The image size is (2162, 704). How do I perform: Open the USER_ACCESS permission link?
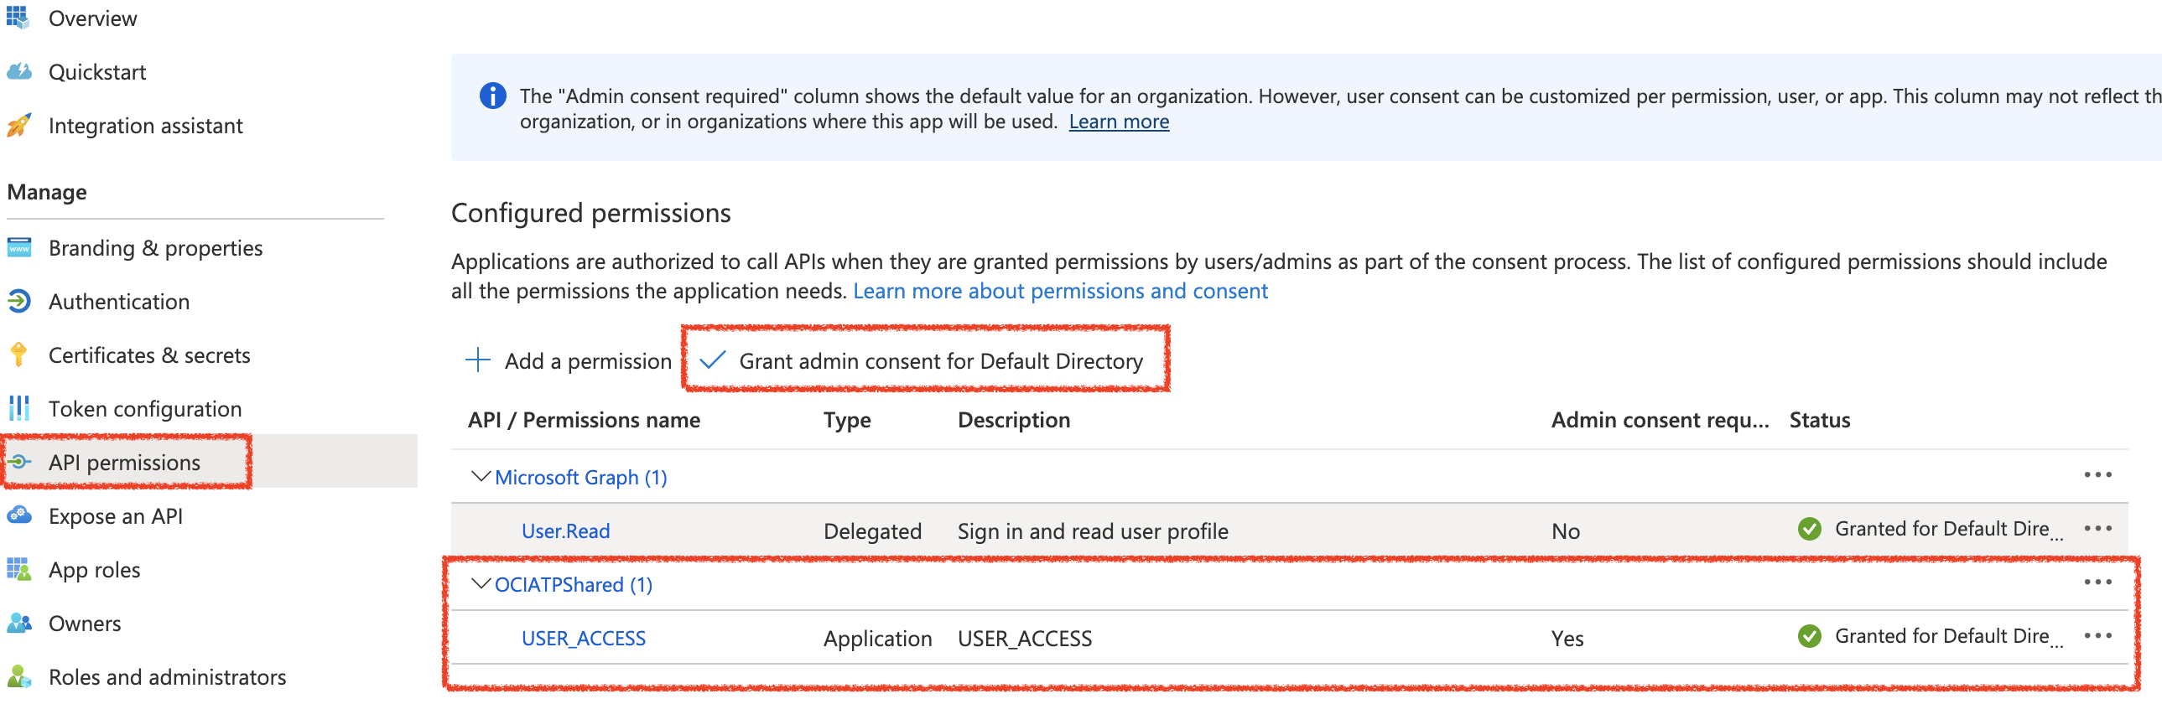click(x=584, y=639)
